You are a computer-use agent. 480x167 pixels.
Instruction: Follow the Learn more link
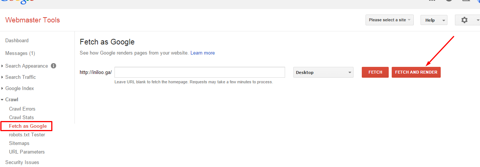(x=202, y=53)
